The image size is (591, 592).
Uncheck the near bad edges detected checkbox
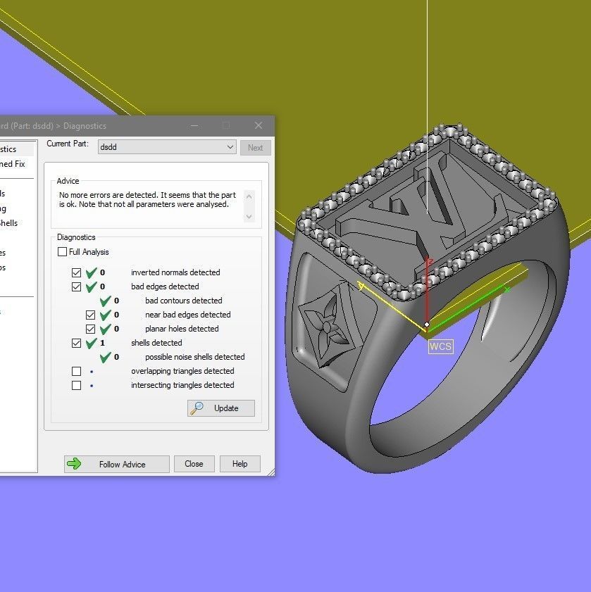click(x=90, y=315)
